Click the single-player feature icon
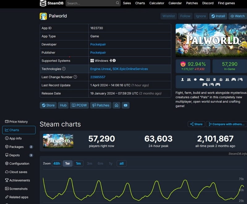Image resolution: width=247 pixels, height=204 pixels. (x=182, y=79)
